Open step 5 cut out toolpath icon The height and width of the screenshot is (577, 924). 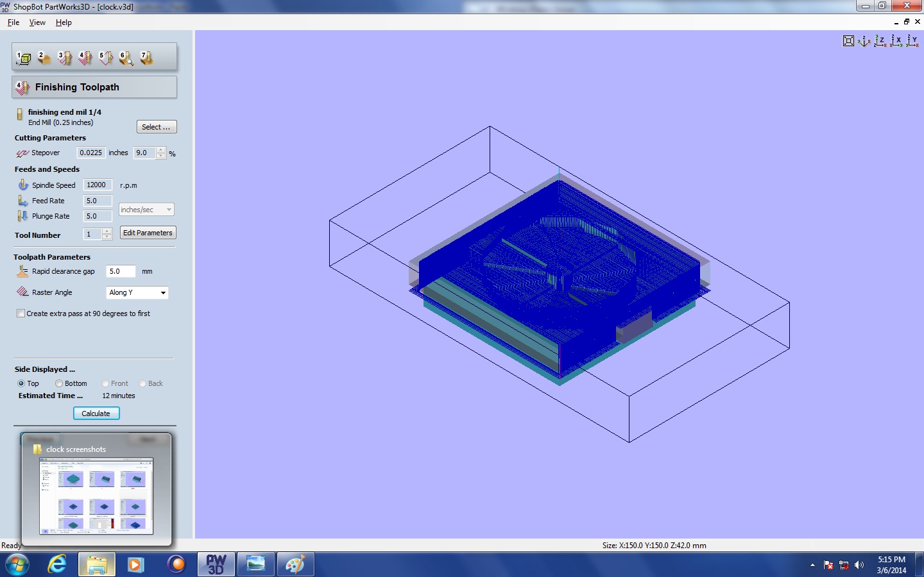[106, 58]
